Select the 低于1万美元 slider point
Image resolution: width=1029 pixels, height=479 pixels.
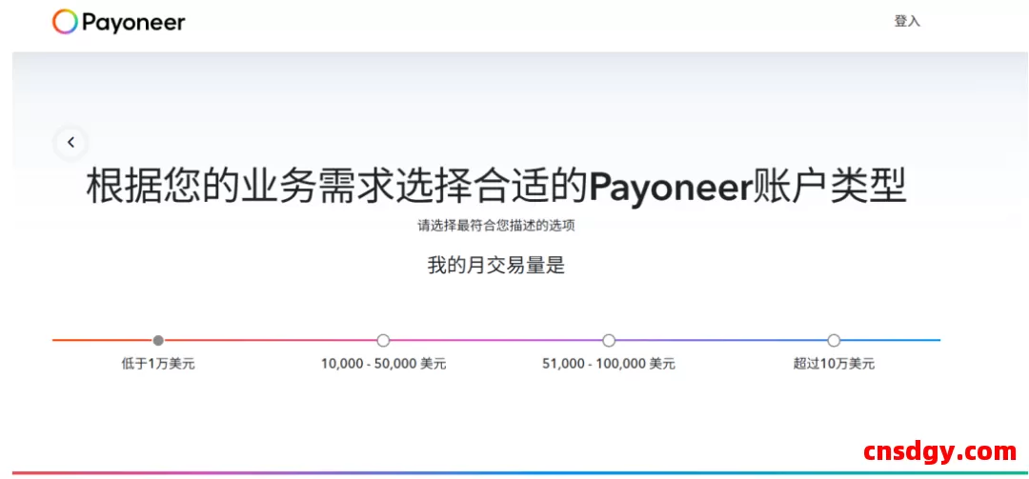[158, 341]
